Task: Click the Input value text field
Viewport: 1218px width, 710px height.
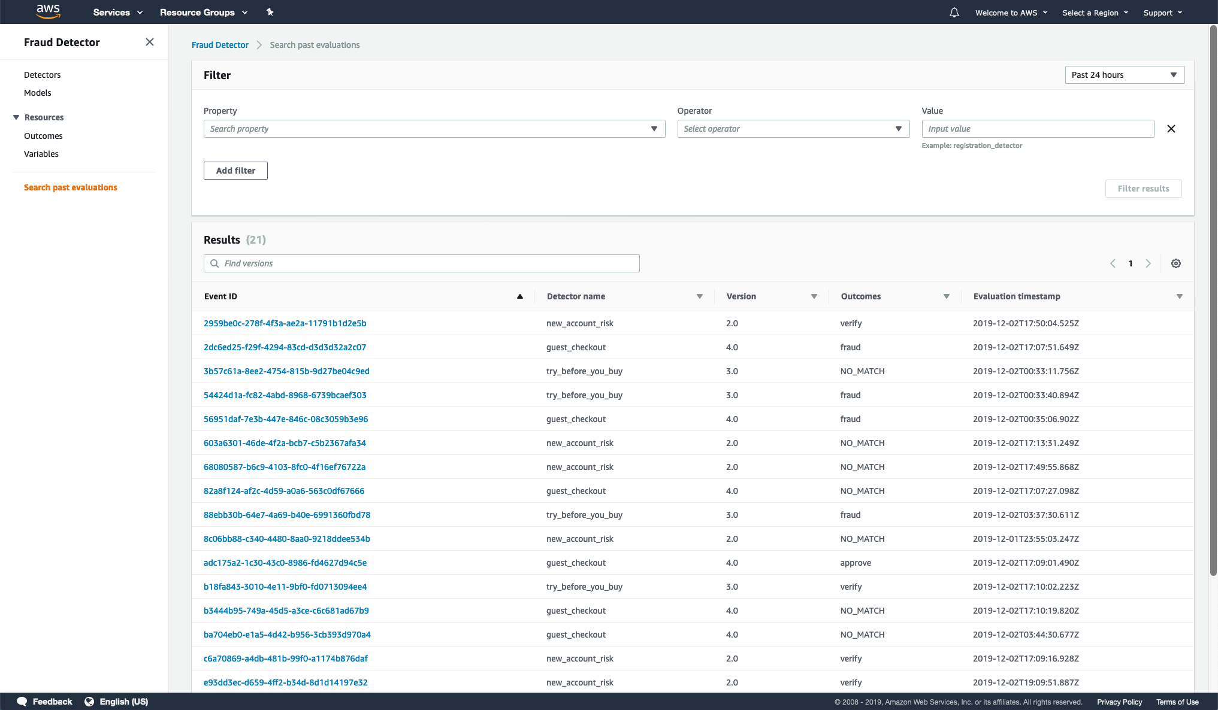Action: 1038,129
